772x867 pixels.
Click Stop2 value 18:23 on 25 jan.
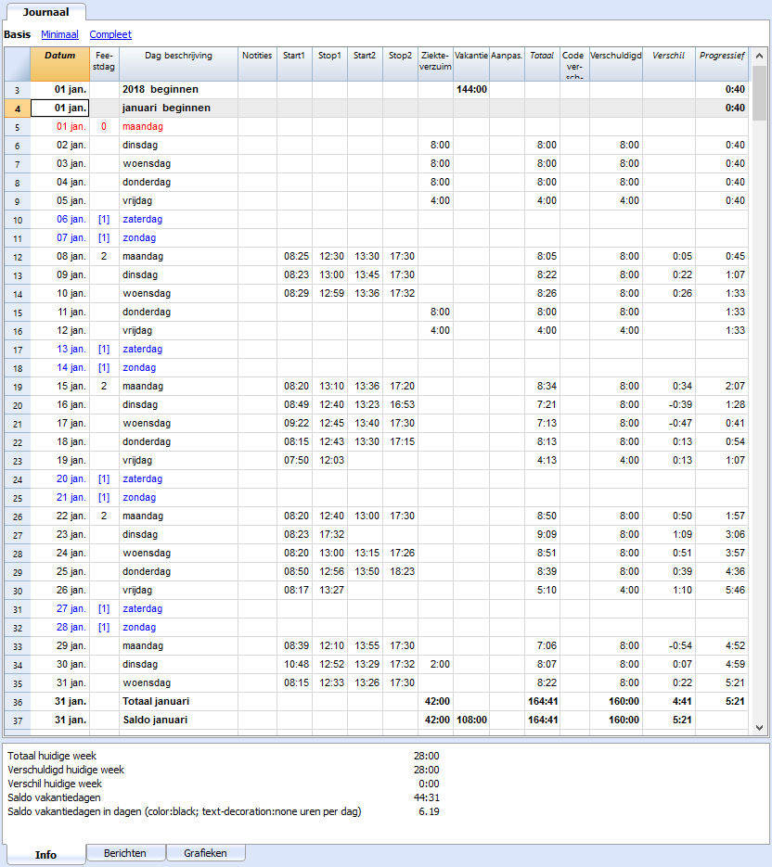(400, 572)
